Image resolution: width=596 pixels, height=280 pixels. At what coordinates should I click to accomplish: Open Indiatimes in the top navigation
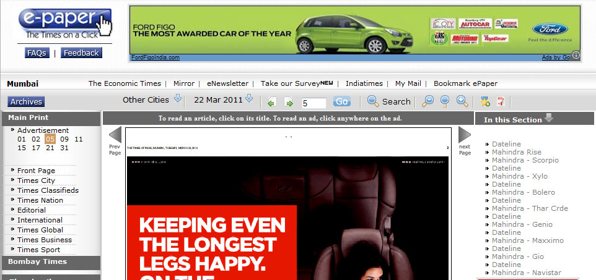364,83
